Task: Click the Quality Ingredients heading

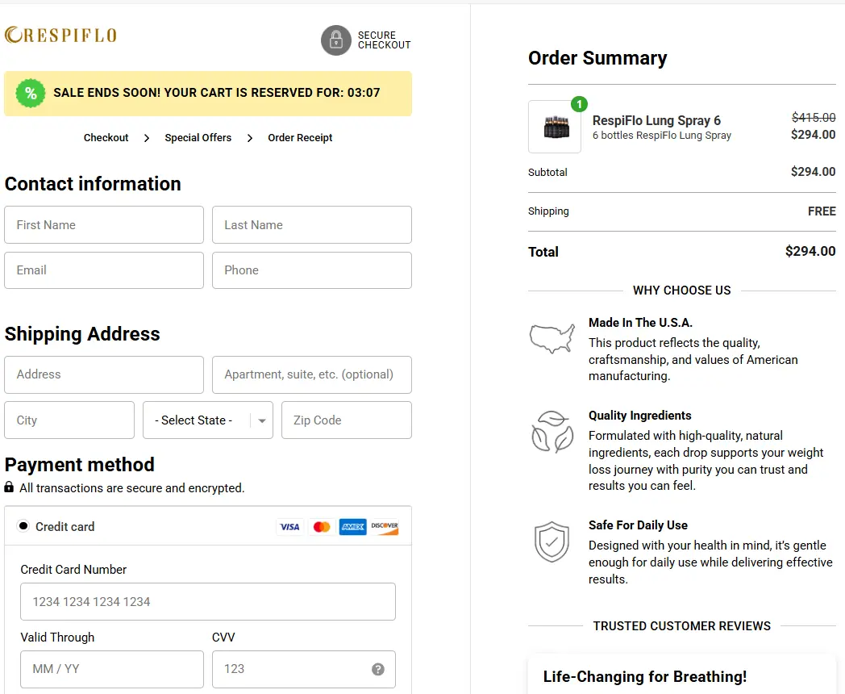Action: coord(639,416)
